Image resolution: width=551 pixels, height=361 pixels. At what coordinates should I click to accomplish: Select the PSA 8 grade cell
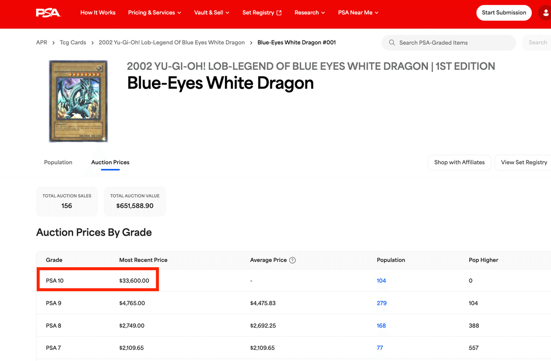point(54,326)
